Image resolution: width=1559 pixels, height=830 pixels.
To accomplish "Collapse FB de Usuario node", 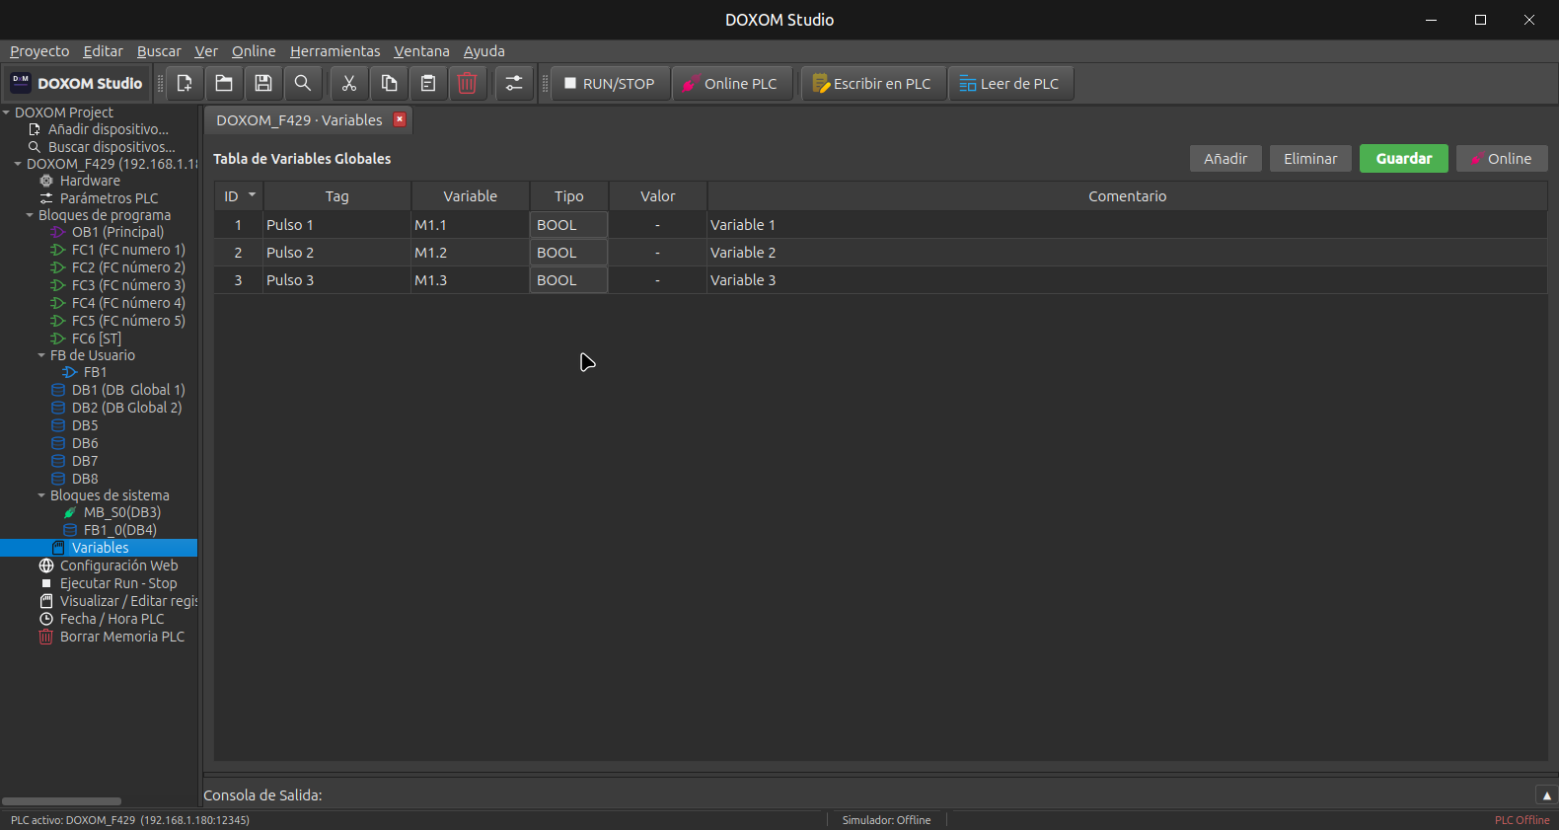I will pos(41,355).
